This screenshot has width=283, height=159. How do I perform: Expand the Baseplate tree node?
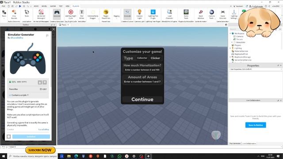(232, 42)
